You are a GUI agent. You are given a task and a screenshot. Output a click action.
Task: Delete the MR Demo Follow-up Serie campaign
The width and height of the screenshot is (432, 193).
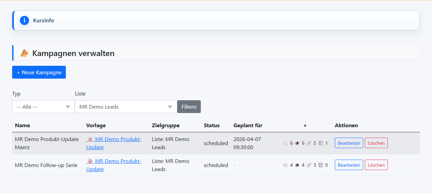point(376,165)
